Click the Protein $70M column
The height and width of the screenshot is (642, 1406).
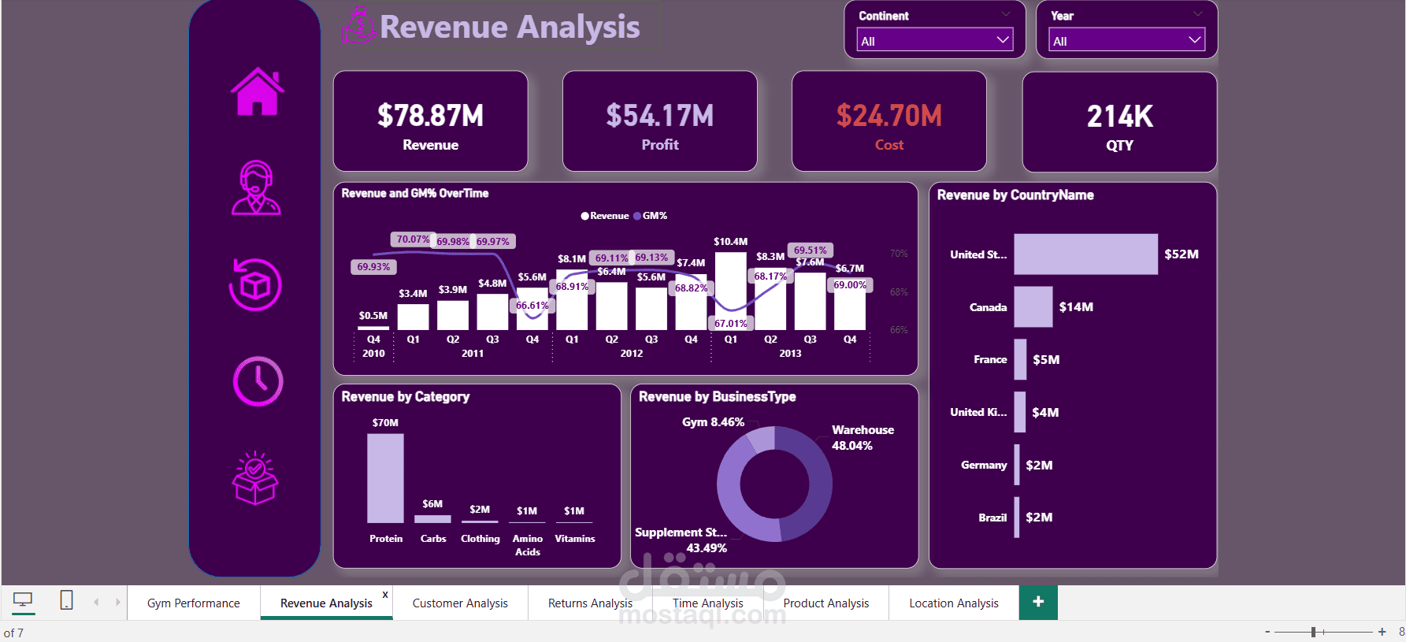(385, 478)
